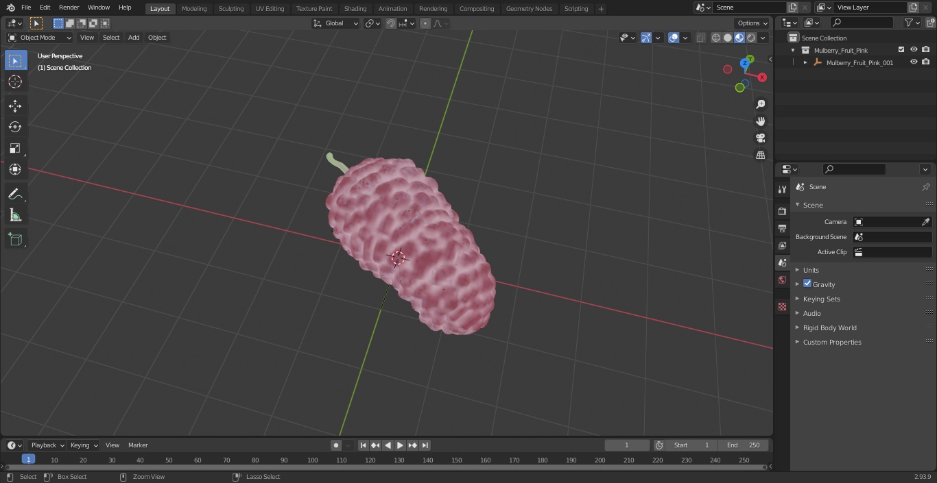Open the Tool properties tab
Viewport: 937px width, 483px height.
[782, 189]
